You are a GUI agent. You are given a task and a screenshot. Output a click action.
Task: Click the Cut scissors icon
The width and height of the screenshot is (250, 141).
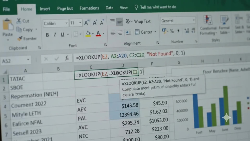point(19,21)
